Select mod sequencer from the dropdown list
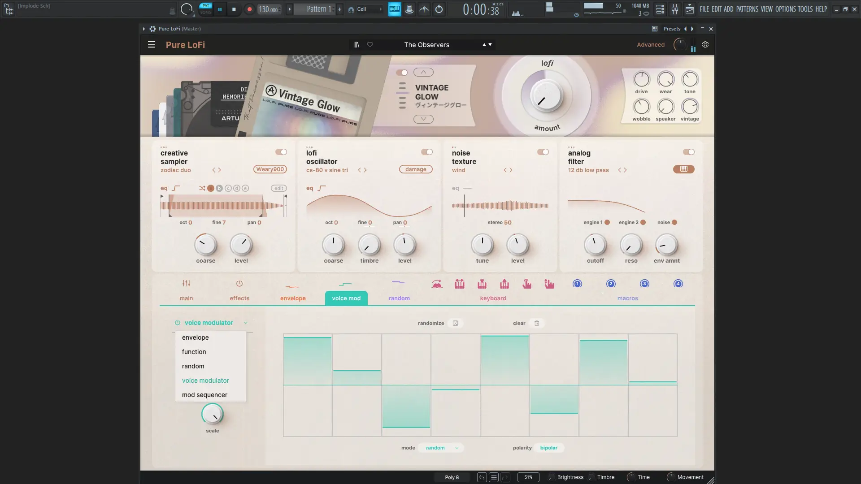The image size is (861, 484). [204, 395]
